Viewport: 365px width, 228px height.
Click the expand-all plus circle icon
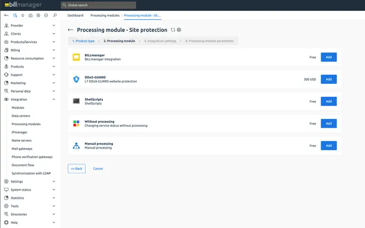click(38, 16)
